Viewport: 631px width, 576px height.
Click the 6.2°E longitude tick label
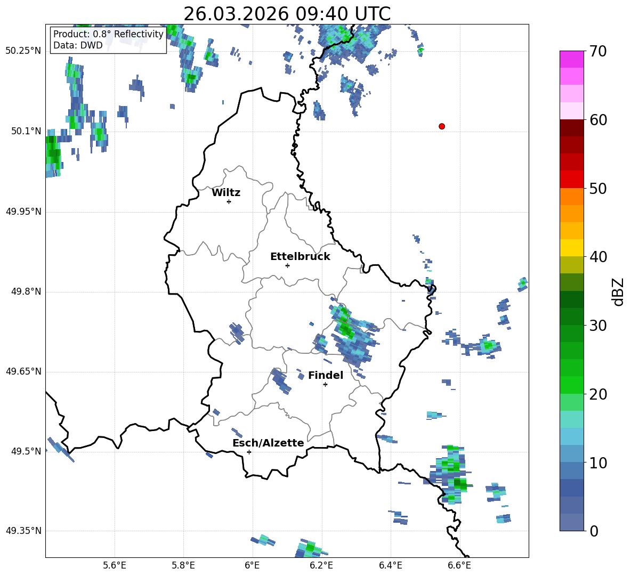(321, 565)
